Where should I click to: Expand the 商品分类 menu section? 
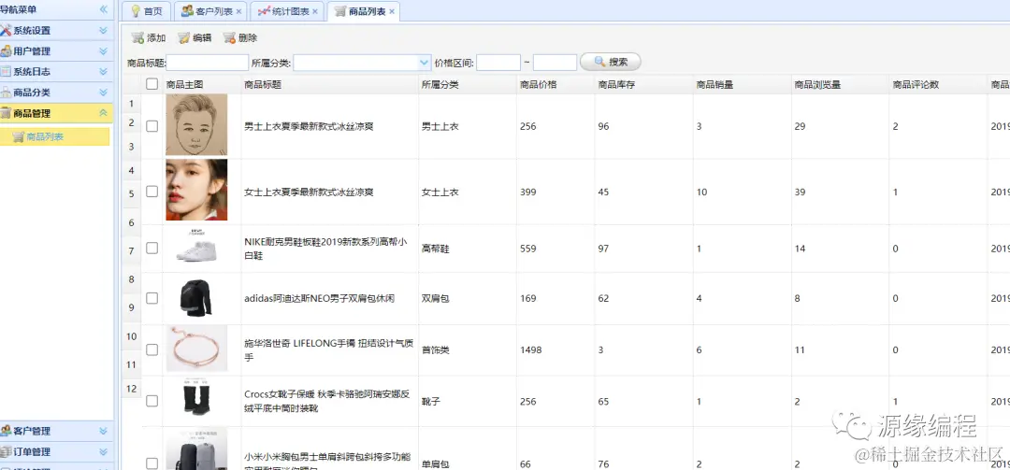coord(103,93)
